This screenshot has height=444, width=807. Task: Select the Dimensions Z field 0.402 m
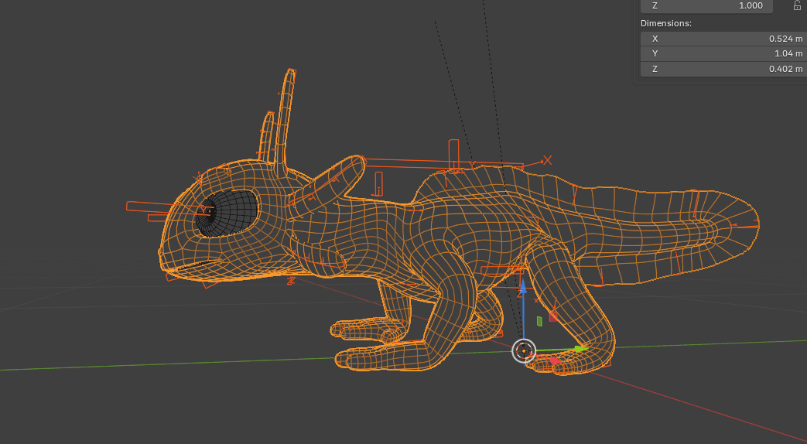pyautogui.click(x=723, y=69)
